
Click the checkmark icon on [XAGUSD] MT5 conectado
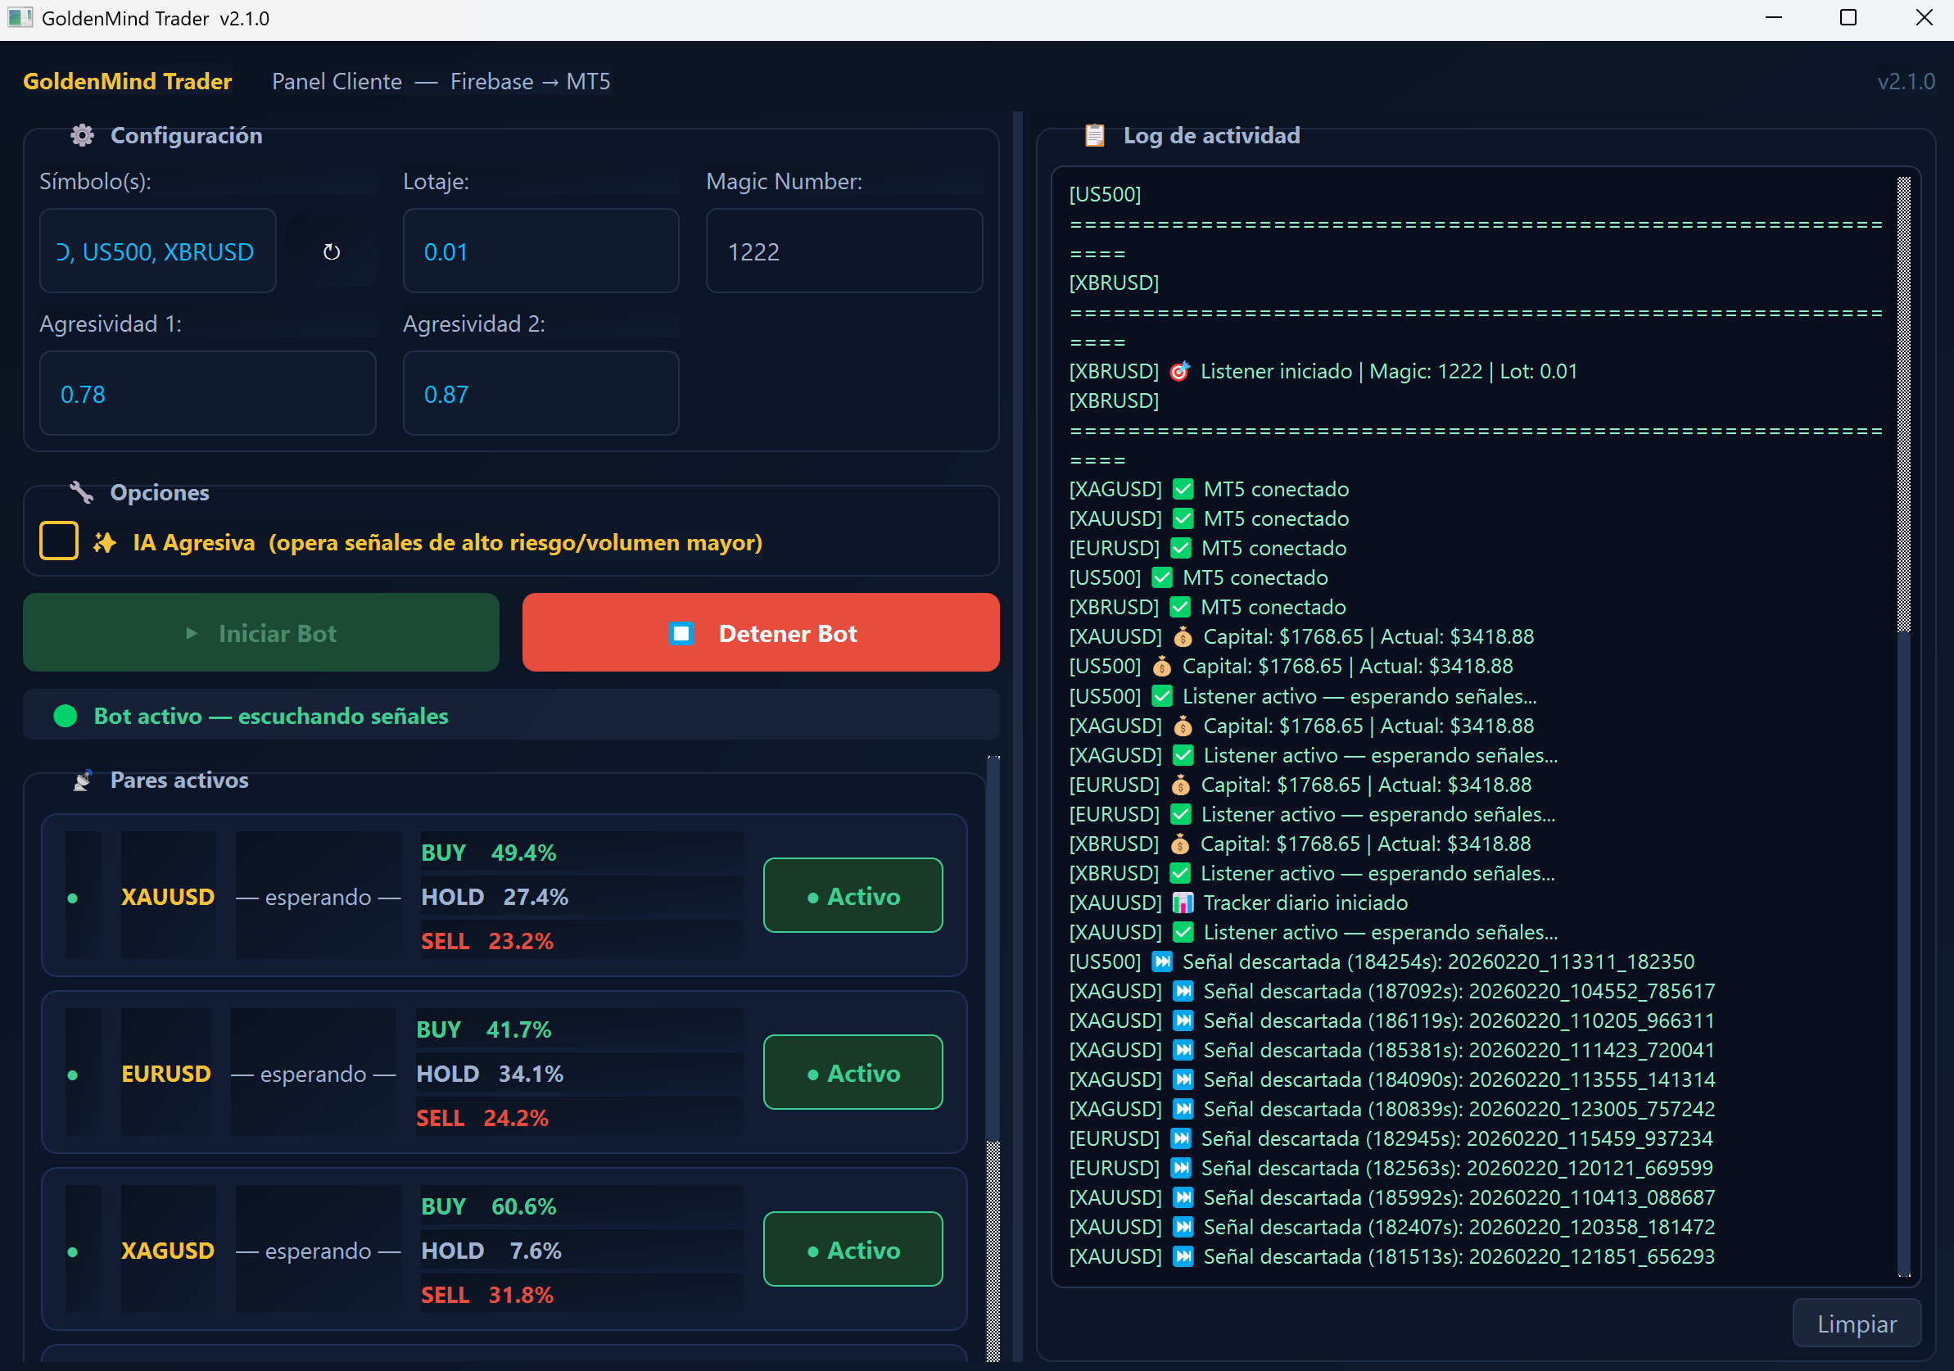tap(1183, 489)
